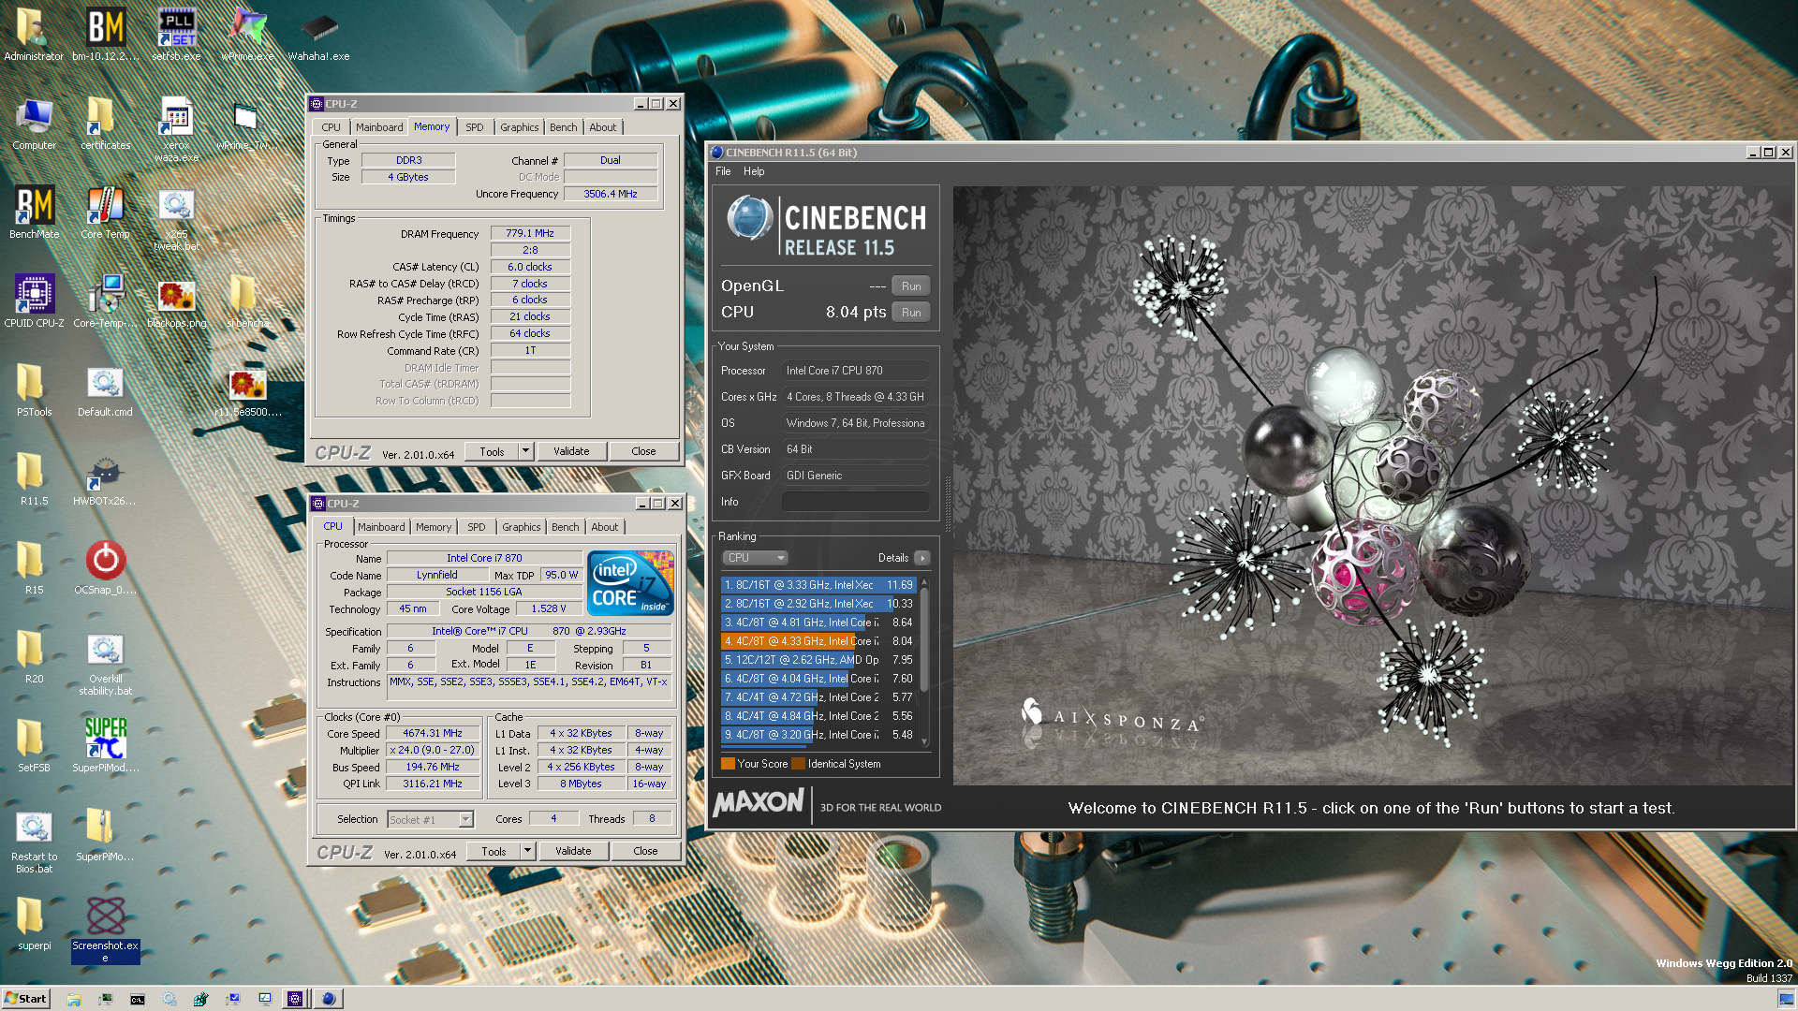
Task: Switch to SPD tab in upper CPU-Z
Action: [x=475, y=127]
